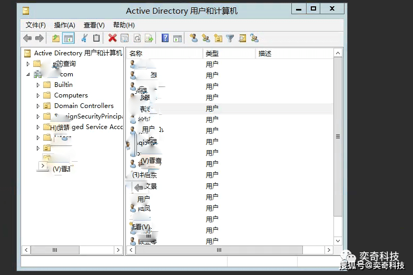Click the add to group toolbar icon
The width and height of the screenshot is (413, 275).
click(254, 38)
